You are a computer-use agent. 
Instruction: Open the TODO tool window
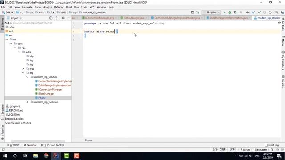point(13,145)
